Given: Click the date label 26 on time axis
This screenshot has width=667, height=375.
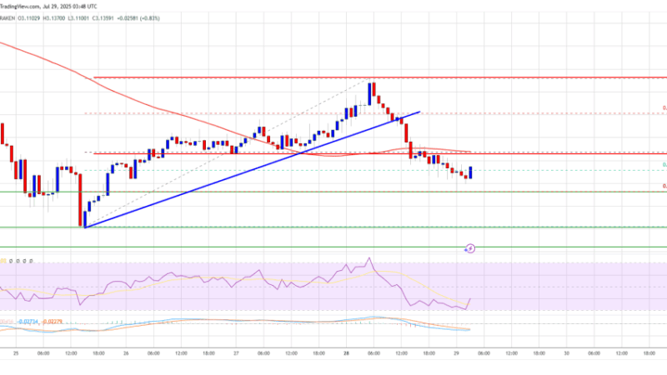Looking at the screenshot, I should 126,353.
